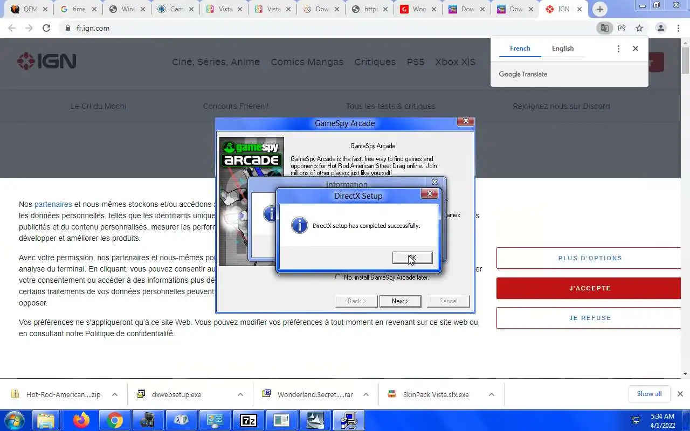The height and width of the screenshot is (431, 690).
Task: Select English in the Google Translate popup
Action: click(563, 48)
